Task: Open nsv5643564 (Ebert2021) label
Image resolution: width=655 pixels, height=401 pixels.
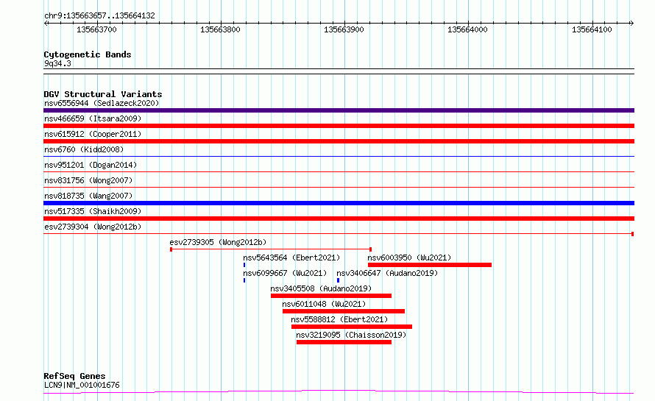Action: pos(291,258)
